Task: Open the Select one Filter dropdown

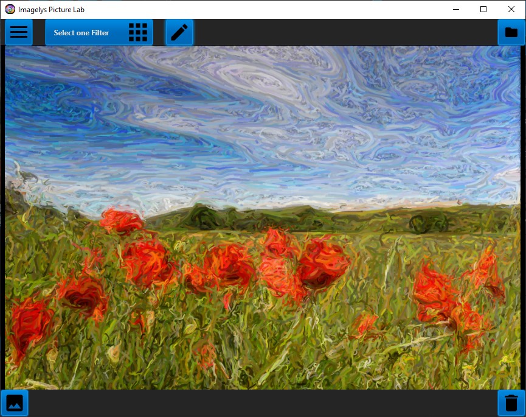Action: tap(99, 32)
